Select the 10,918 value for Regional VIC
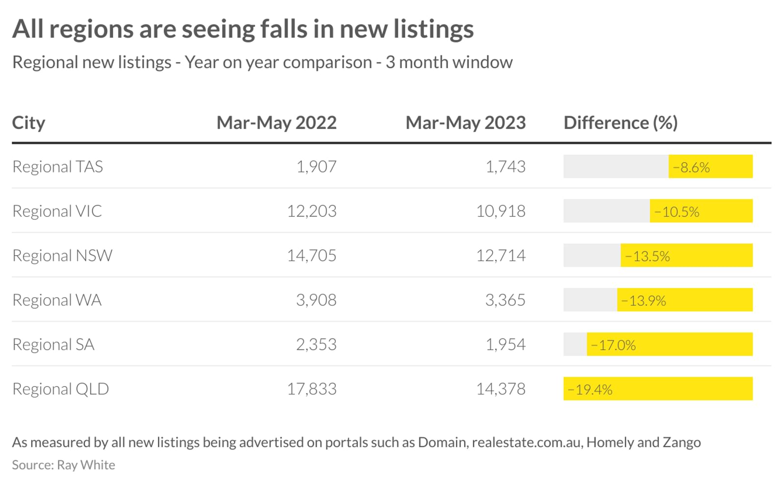The width and height of the screenshot is (783, 483). point(501,211)
